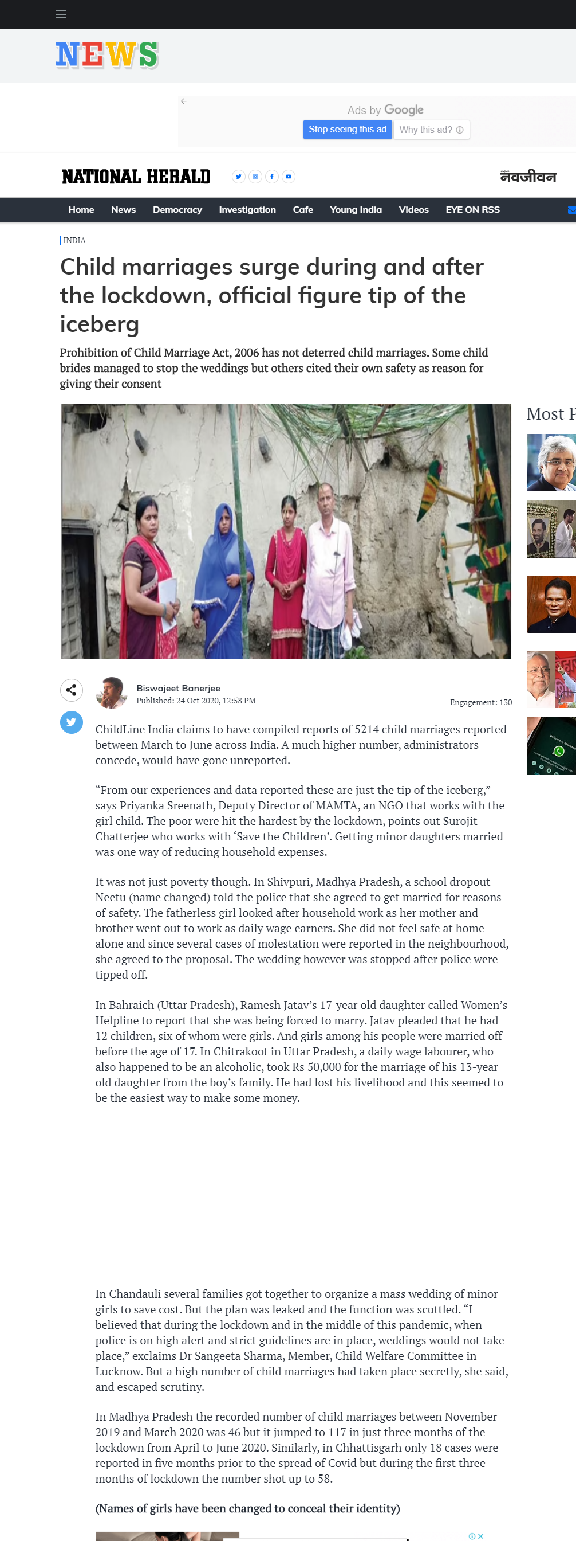The height and width of the screenshot is (1541, 576).
Task: Go to EYE ON RSS section
Action: [x=472, y=209]
